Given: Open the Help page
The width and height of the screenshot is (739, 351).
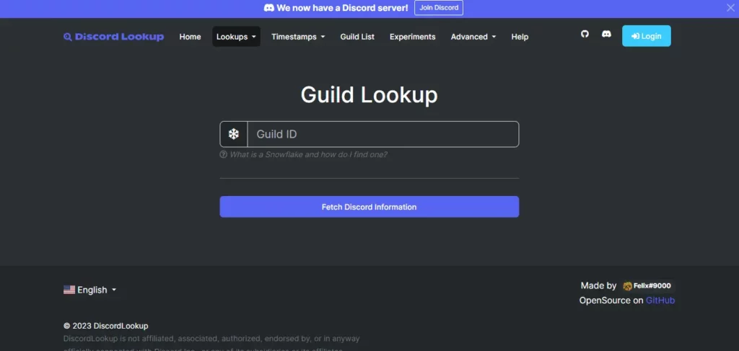Looking at the screenshot, I should coord(520,37).
